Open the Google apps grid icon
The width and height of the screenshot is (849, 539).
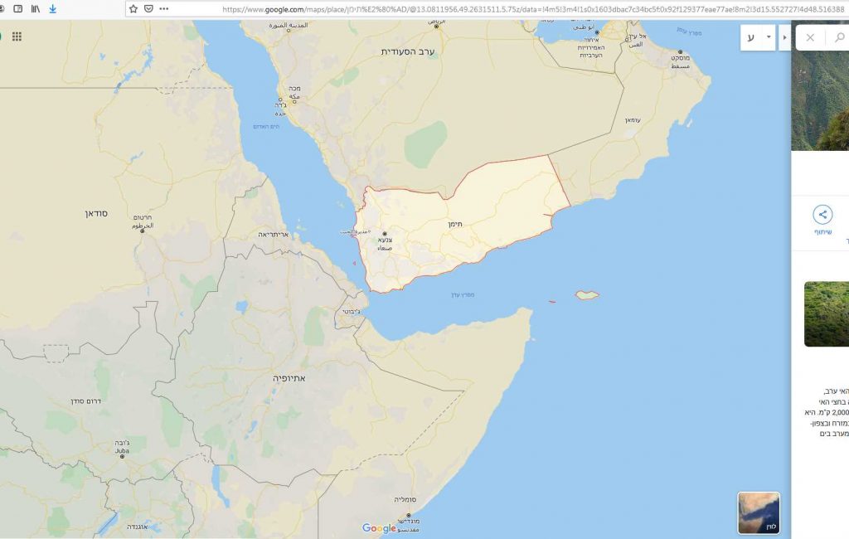click(x=17, y=36)
